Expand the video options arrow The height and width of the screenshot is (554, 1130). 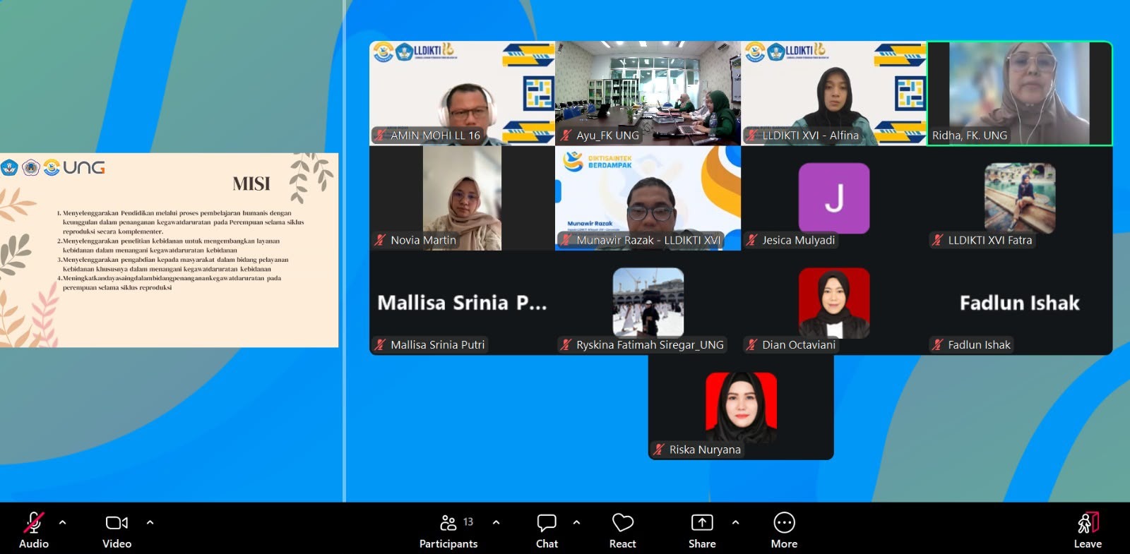(x=150, y=523)
